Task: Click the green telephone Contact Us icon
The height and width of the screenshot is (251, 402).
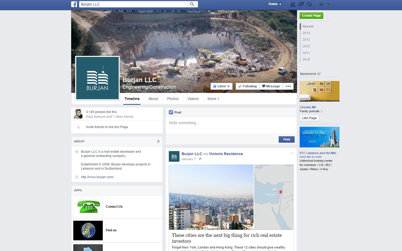Action: [88, 207]
